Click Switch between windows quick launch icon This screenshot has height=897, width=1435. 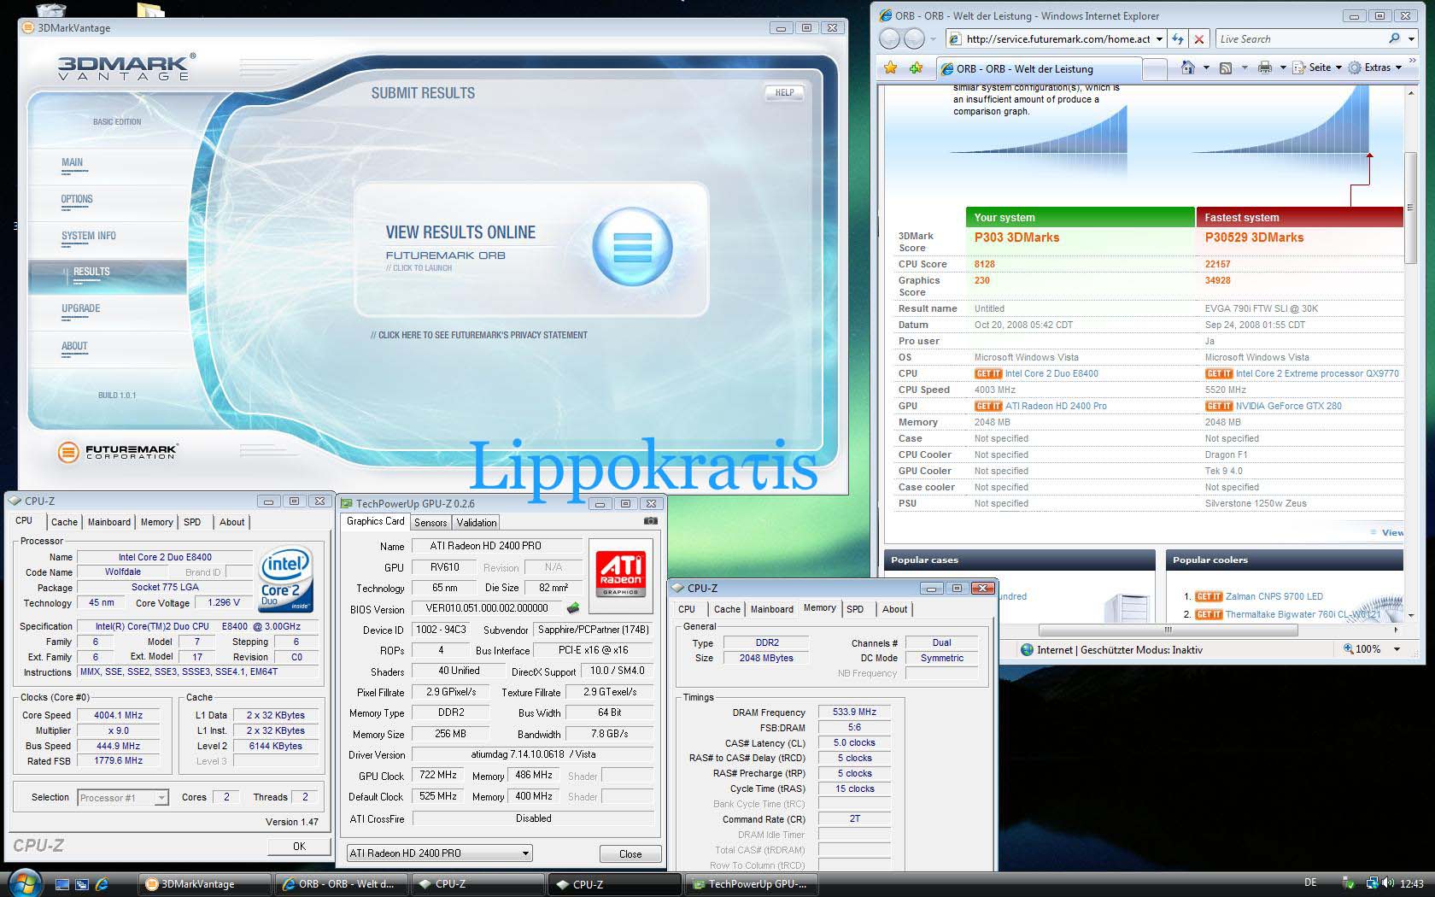tap(82, 884)
